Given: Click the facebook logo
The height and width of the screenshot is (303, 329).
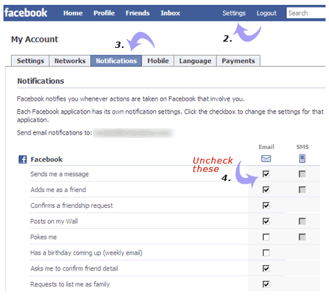Looking at the screenshot, I should click(x=26, y=12).
